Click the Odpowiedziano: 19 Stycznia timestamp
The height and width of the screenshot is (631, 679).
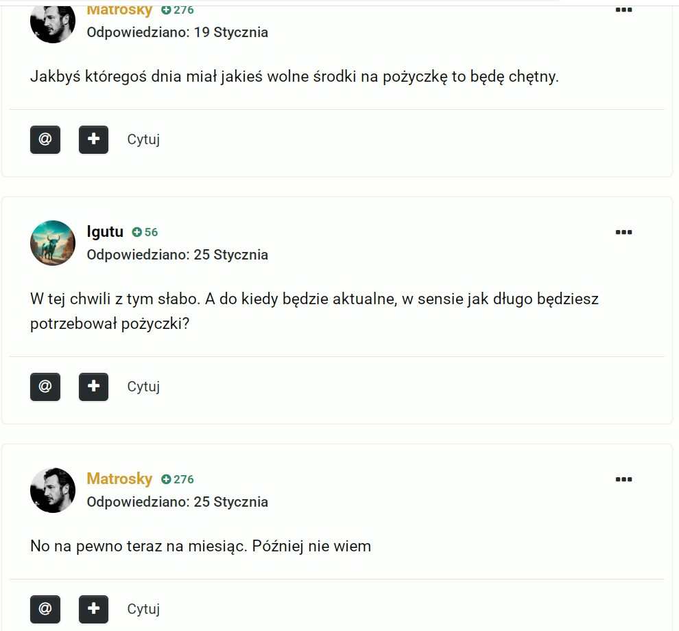tap(178, 32)
